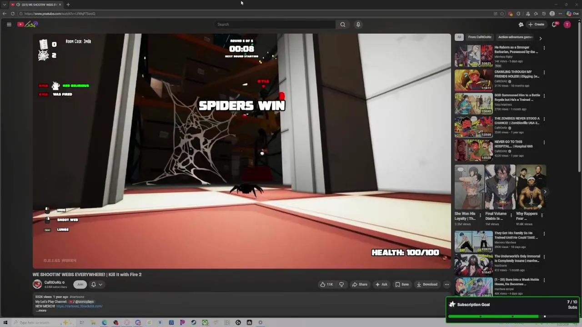Select the All filter chip

tap(459, 37)
